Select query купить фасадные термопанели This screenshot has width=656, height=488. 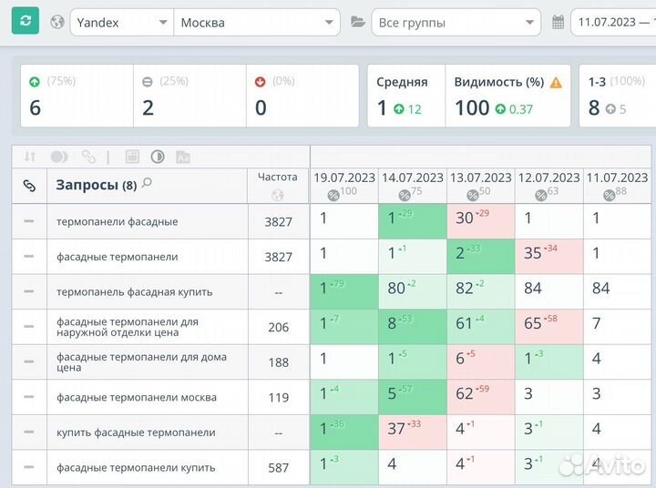[136, 432]
